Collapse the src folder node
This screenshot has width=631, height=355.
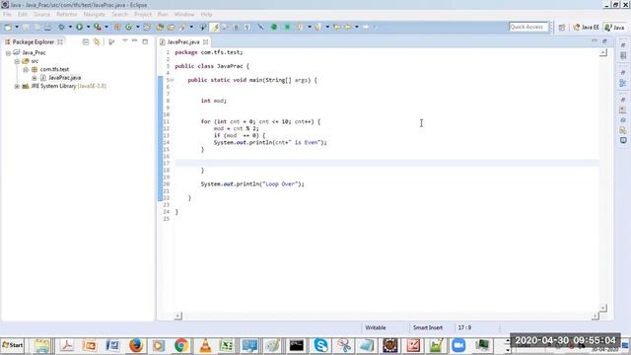click(x=17, y=61)
